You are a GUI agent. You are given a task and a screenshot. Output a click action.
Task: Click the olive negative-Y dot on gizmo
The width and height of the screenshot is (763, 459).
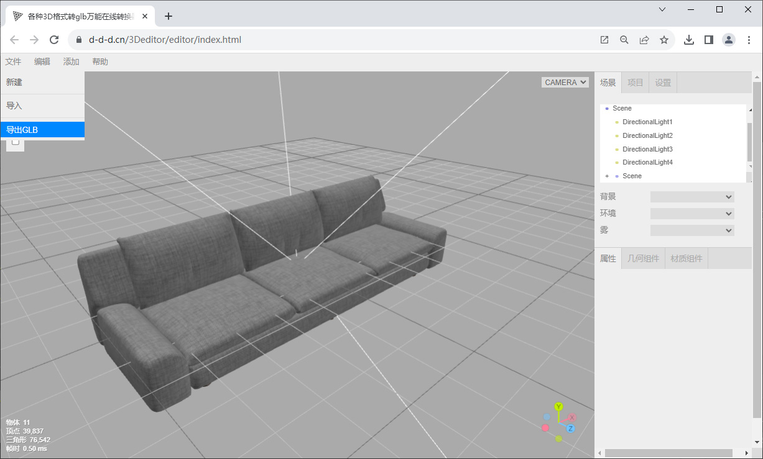558,439
